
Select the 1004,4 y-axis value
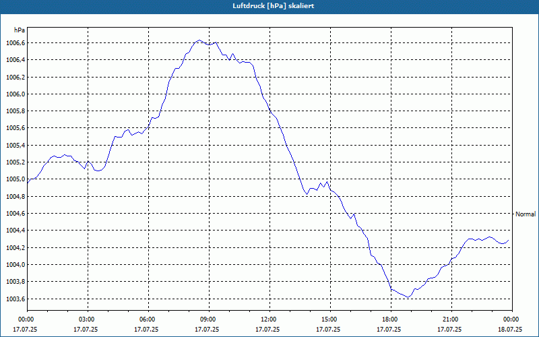[x=15, y=231]
